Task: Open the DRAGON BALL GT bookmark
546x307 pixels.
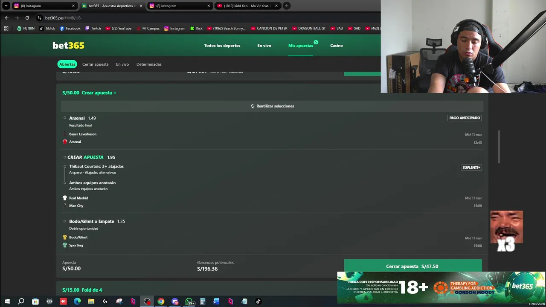Action: 309,29
